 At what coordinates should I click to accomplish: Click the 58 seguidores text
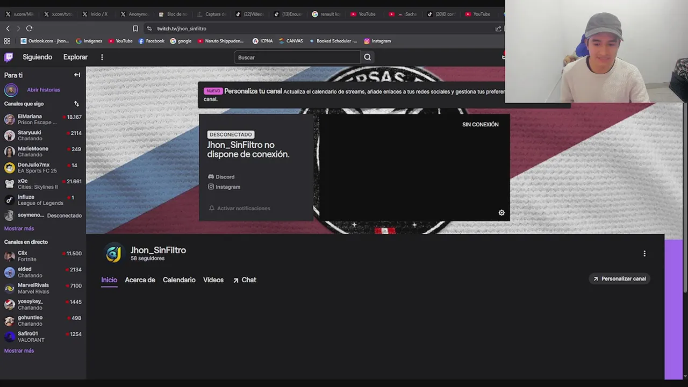click(147, 259)
